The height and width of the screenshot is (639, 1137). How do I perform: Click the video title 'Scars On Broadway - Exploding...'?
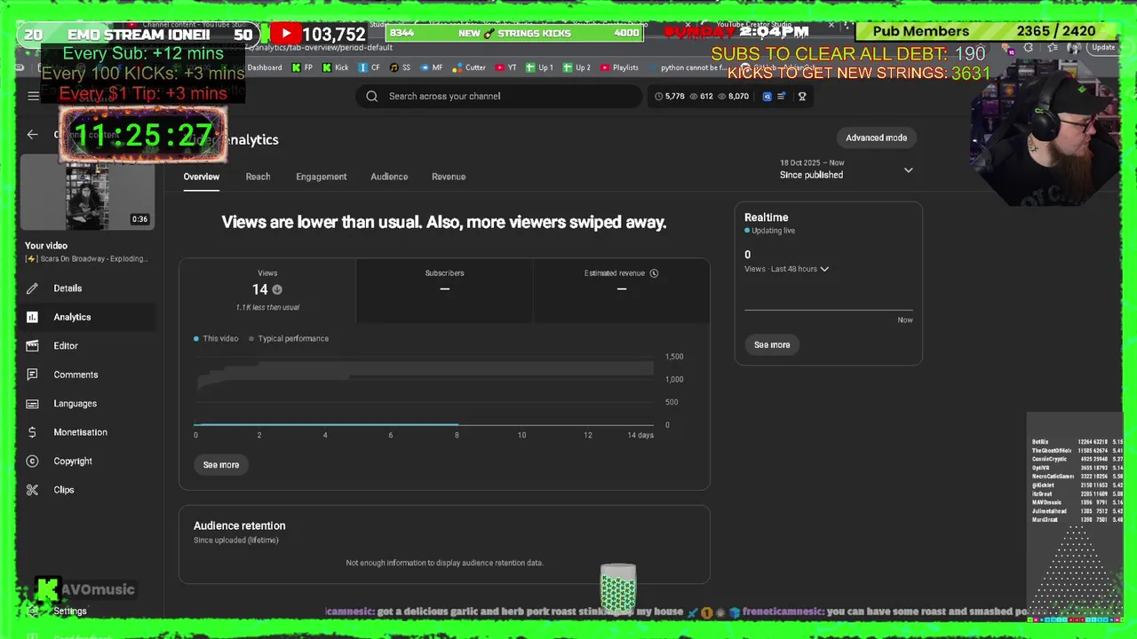87,259
